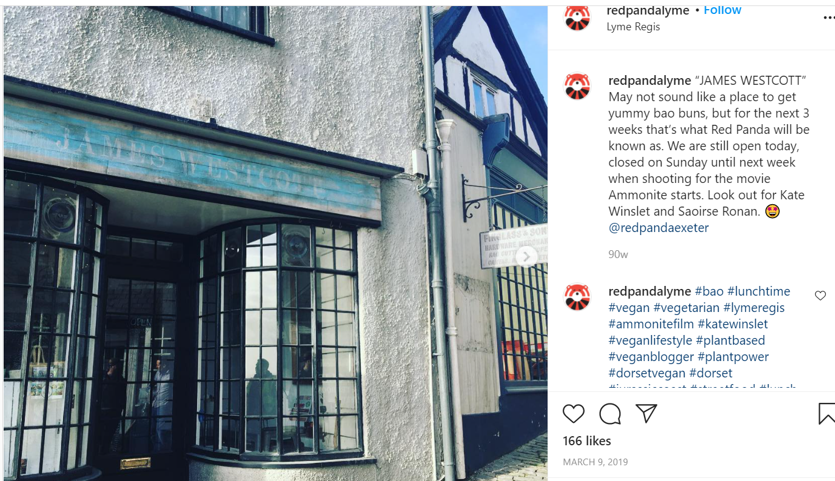
Task: Save post with the bookmark icon
Action: tap(827, 414)
